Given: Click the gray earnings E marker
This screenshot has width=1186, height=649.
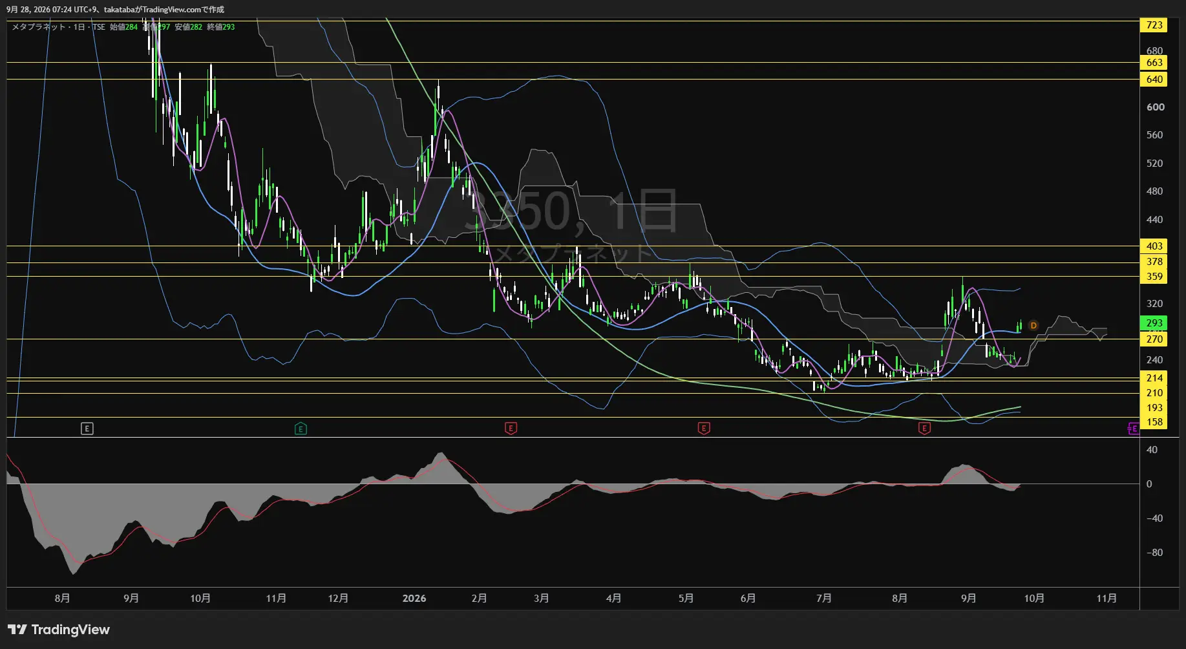Looking at the screenshot, I should [x=87, y=428].
